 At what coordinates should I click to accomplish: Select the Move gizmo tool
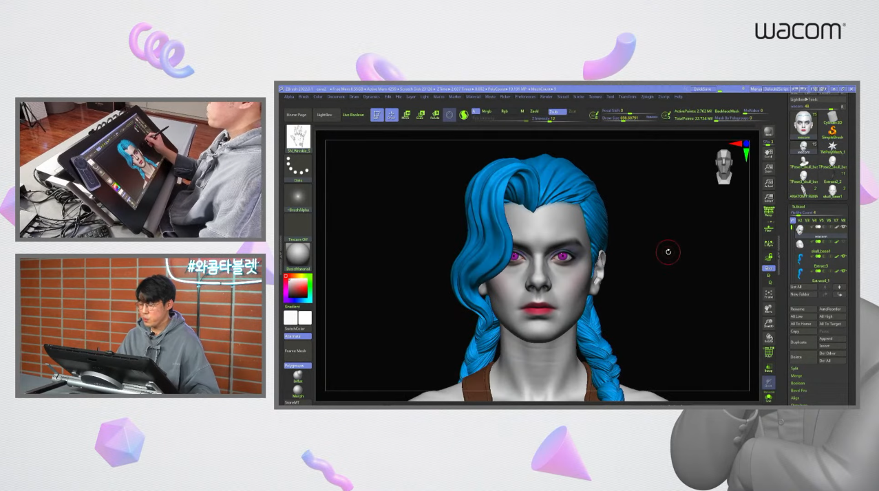click(405, 115)
